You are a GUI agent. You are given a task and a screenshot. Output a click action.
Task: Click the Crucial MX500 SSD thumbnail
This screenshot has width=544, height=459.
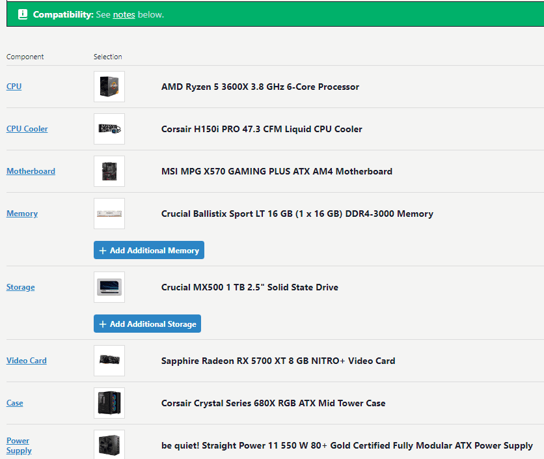pos(109,287)
